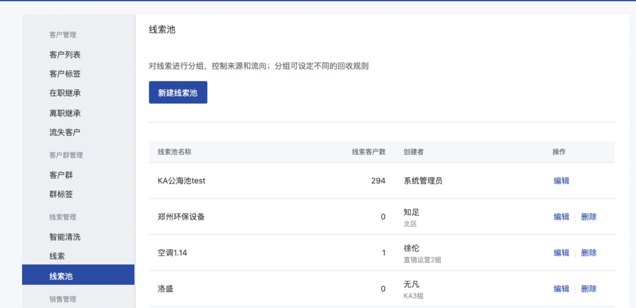This screenshot has height=308, width=636.
Task: Select 流失客户 in the sidebar
Action: (x=65, y=132)
